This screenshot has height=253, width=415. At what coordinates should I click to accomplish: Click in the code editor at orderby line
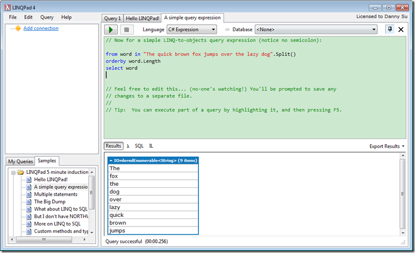tap(133, 61)
